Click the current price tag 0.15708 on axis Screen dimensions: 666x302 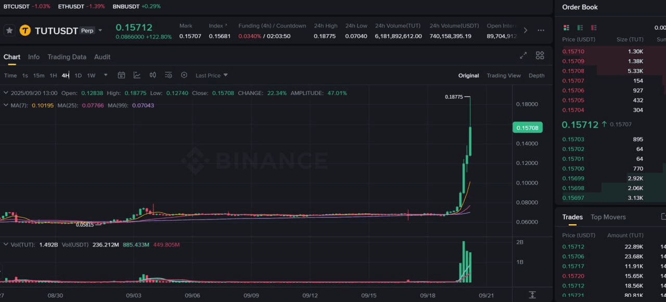coord(528,128)
